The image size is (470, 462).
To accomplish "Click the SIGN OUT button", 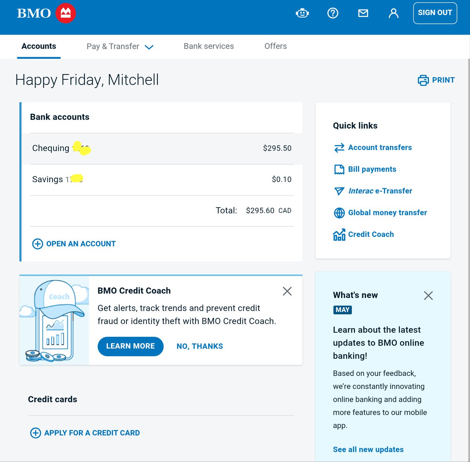I will click(x=435, y=13).
